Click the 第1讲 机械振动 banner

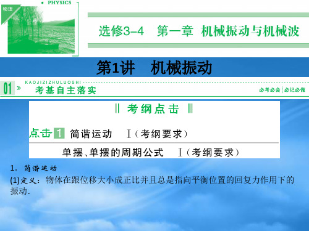(154, 68)
